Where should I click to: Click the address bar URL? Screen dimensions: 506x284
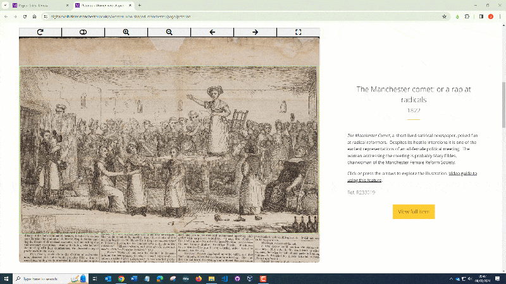[121, 16]
